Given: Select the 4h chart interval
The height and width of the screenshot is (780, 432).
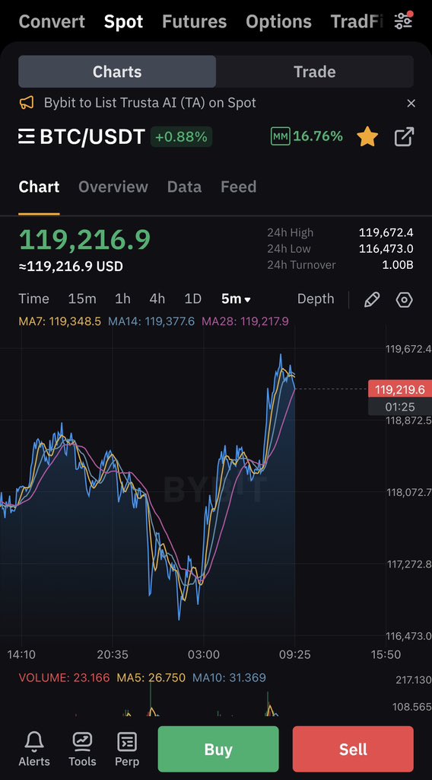Looking at the screenshot, I should pyautogui.click(x=157, y=299).
